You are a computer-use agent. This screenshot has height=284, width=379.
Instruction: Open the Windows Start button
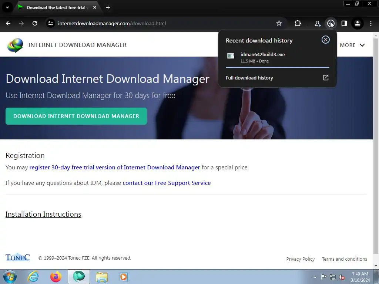point(10,277)
